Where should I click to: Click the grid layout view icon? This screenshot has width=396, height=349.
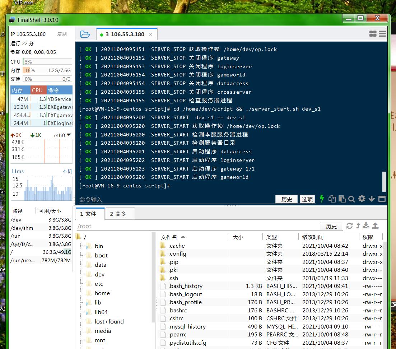(x=373, y=34)
